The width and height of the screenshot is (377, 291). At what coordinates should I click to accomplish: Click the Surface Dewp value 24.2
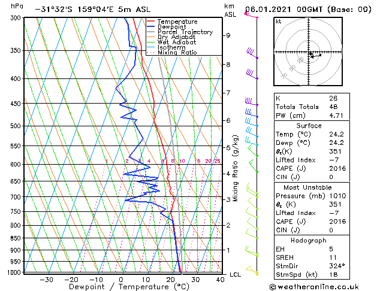(x=336, y=143)
